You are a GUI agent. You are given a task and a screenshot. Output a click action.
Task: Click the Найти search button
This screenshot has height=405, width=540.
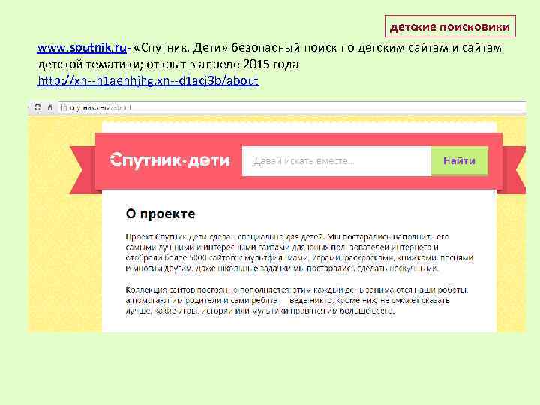tap(460, 161)
